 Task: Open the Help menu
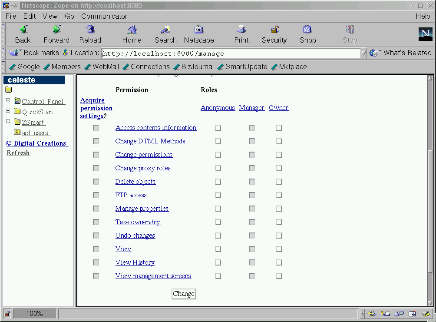423,17
